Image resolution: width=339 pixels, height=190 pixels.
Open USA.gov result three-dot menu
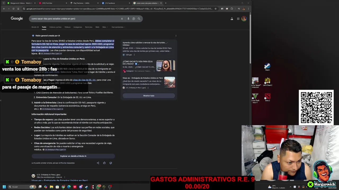click(134, 55)
